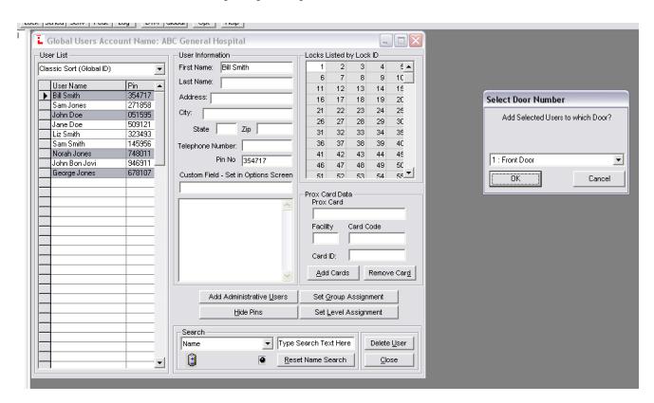This screenshot has width=654, height=403.
Task: Click the Telephone Number field
Action: click(268, 146)
